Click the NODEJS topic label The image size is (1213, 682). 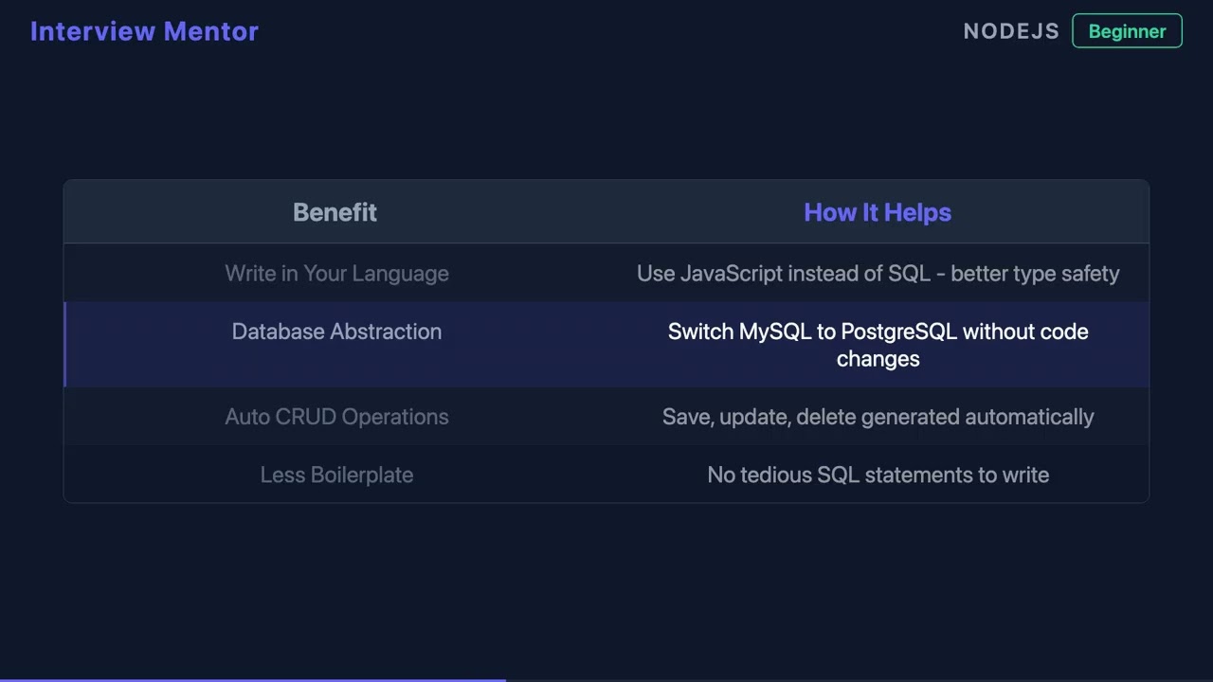point(1011,31)
